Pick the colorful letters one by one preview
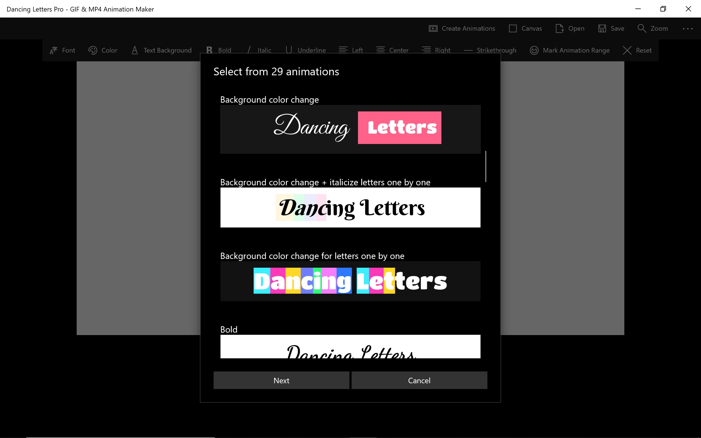 [x=350, y=281]
